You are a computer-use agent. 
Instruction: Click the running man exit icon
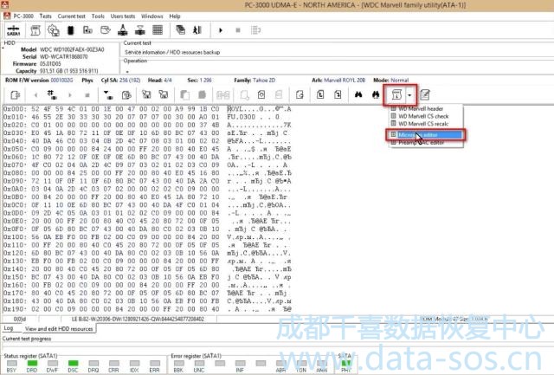[197, 30]
